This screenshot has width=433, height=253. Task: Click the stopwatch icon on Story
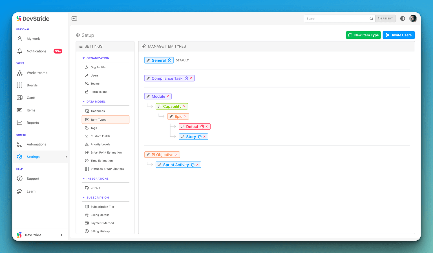(200, 137)
